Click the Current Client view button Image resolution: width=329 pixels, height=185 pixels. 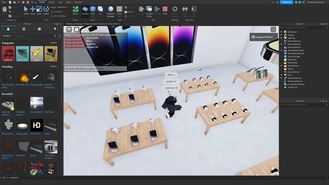pos(149,11)
